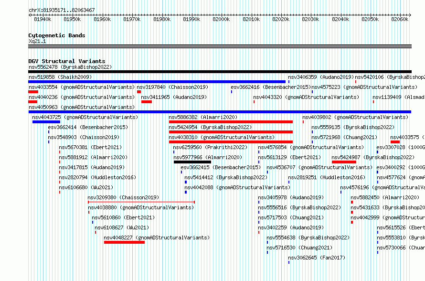Select nsv3209380 (Chaisson2019) label

123,197
